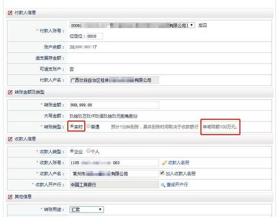Click the pencil icon next to 收款人名册

tap(164, 163)
